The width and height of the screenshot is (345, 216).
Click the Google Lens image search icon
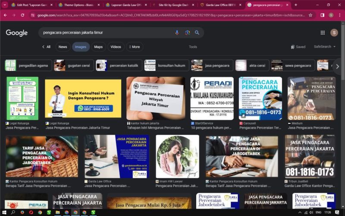(x=187, y=32)
